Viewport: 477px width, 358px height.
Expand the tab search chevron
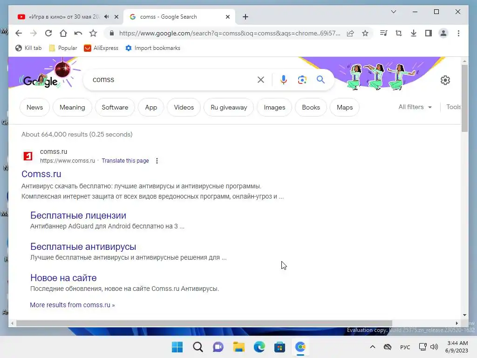click(393, 12)
